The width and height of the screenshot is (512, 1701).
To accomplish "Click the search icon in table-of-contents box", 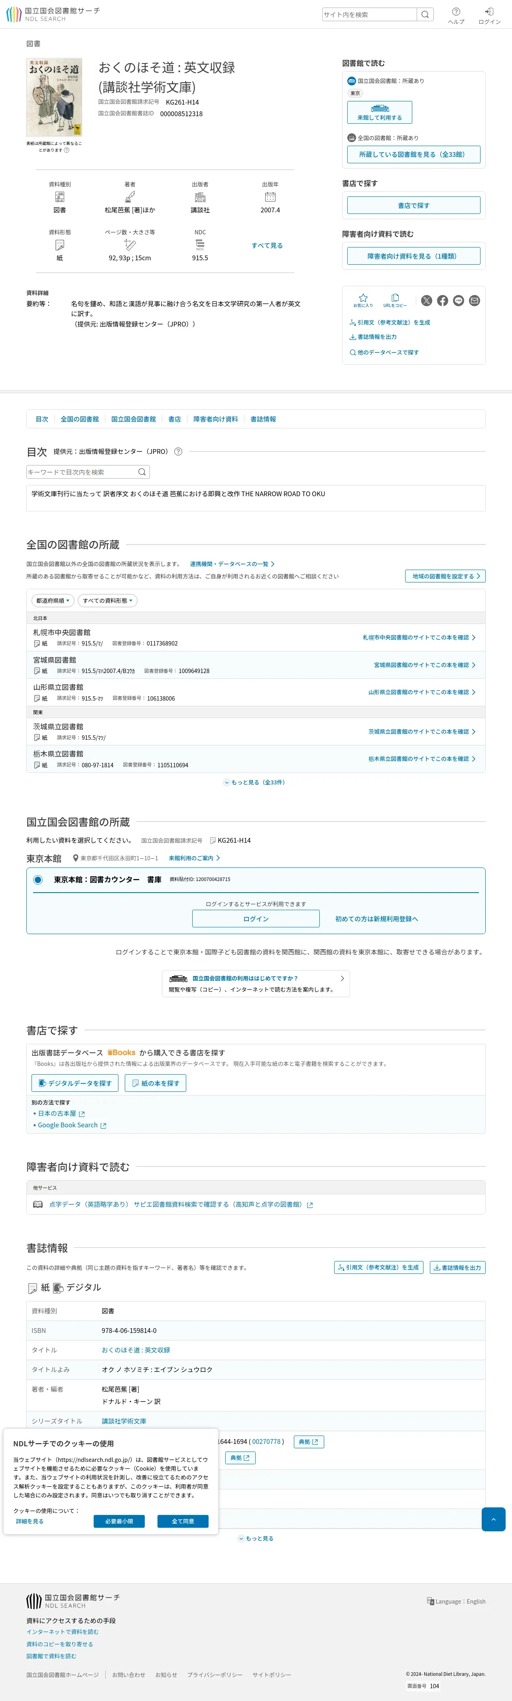I will click(x=142, y=472).
